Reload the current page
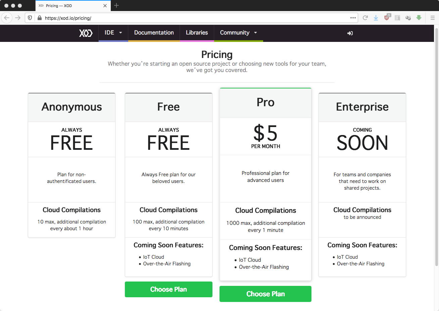The image size is (439, 311). coord(365,18)
